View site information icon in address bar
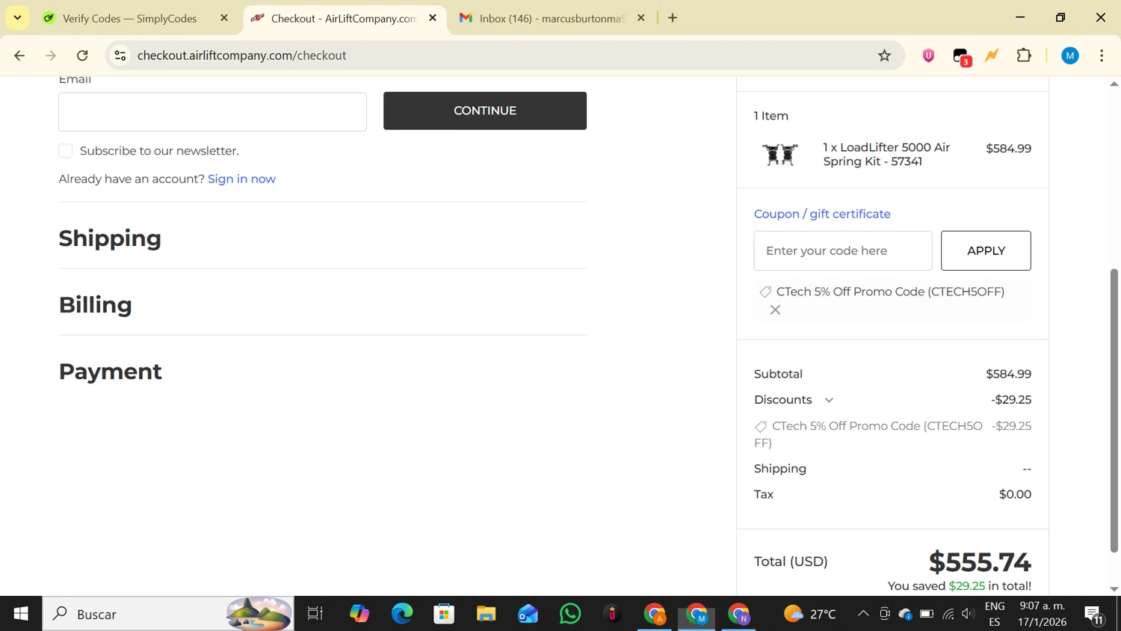 tap(120, 55)
